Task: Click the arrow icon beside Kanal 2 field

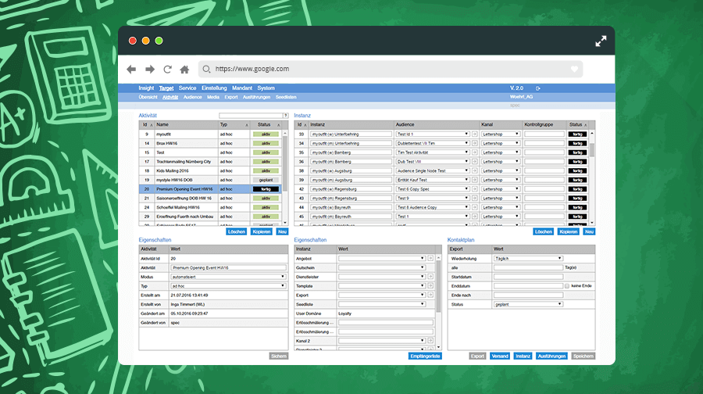Action: click(x=430, y=341)
